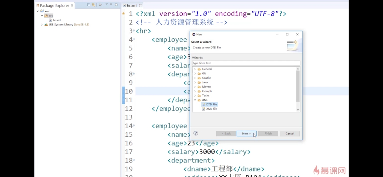The image size is (383, 177).
Task: Minimize the Package Explorer view
Action: (x=111, y=4)
